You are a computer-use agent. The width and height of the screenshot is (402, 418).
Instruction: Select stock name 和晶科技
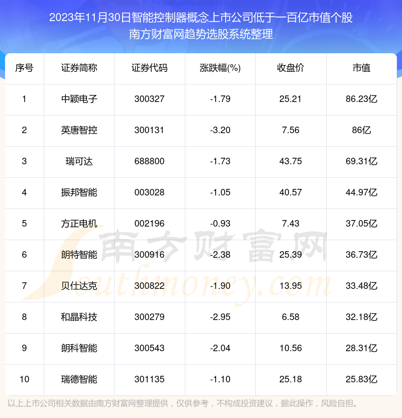(79, 318)
